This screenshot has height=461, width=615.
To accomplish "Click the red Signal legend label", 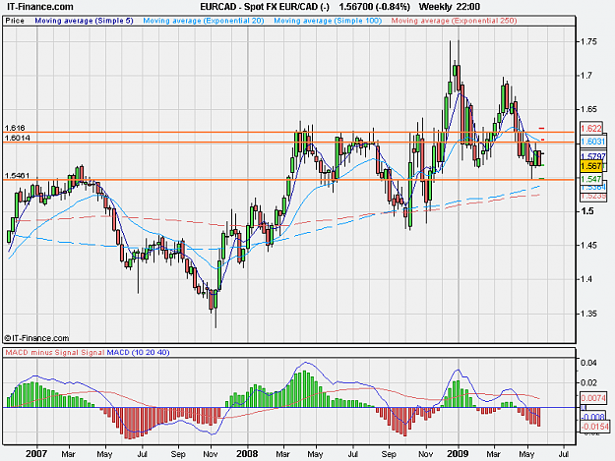I will (92, 352).
